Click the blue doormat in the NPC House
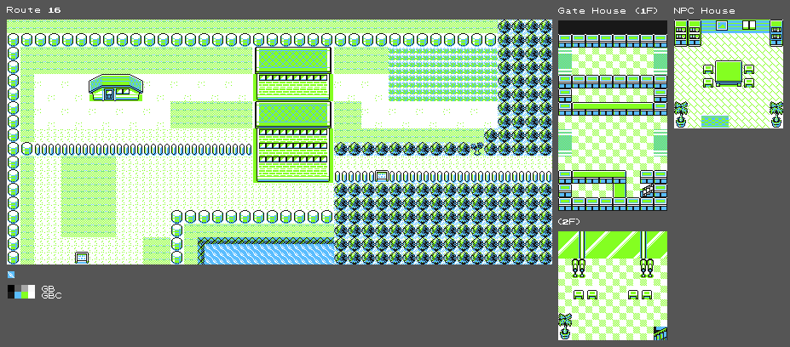Screen dimensions: 790x347 (x=715, y=122)
